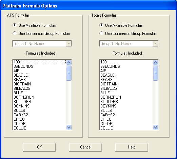Select BORN2RUN in Totals formulas list

tap(126, 97)
